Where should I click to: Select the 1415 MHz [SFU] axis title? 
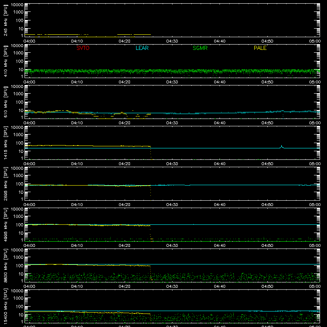point(5,143)
